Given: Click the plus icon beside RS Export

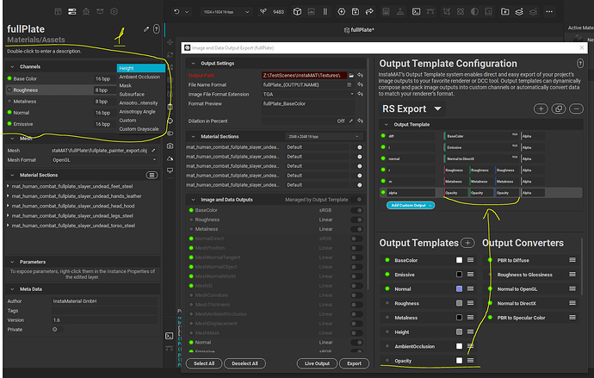Looking at the screenshot, I should [541, 109].
